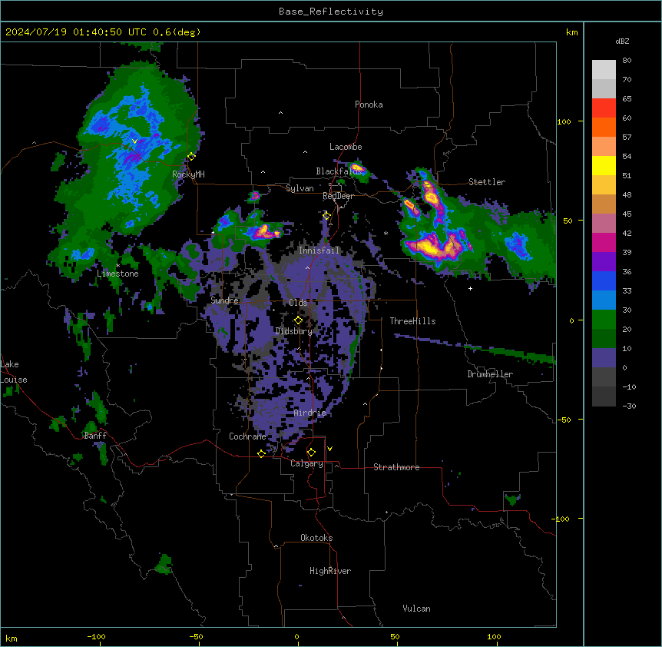Click the Ponoka city label
The height and width of the screenshot is (647, 662).
(369, 105)
